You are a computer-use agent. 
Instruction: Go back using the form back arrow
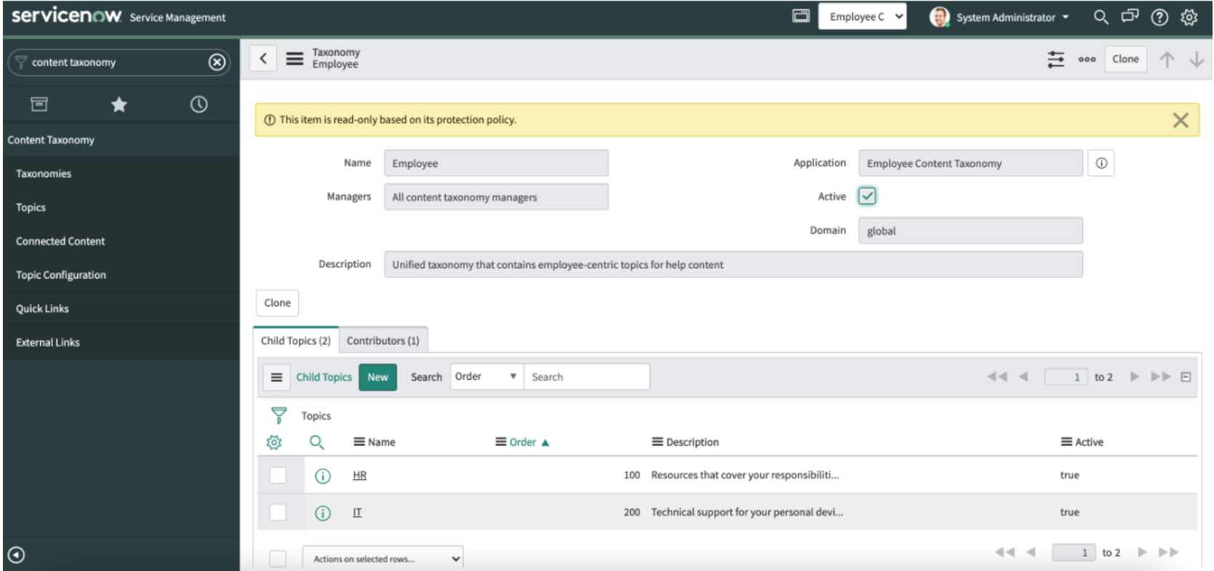tap(263, 59)
